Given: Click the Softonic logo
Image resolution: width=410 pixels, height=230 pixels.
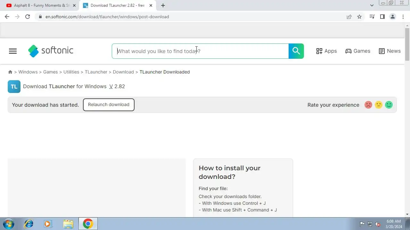Looking at the screenshot, I should 51,51.
